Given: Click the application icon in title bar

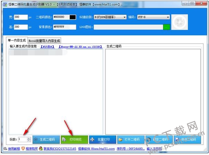Looking at the screenshot, I should (x=5, y=4).
